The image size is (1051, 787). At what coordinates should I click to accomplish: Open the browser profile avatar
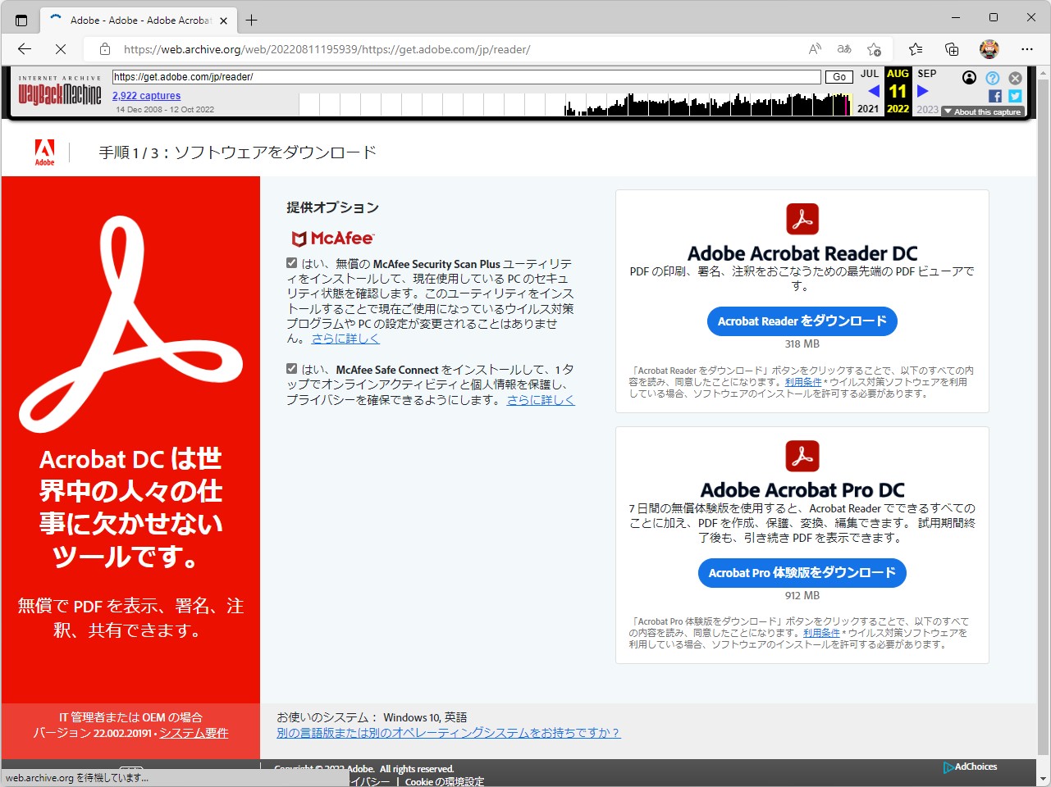click(x=989, y=49)
